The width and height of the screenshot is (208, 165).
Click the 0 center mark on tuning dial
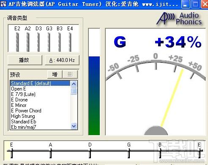156,56
